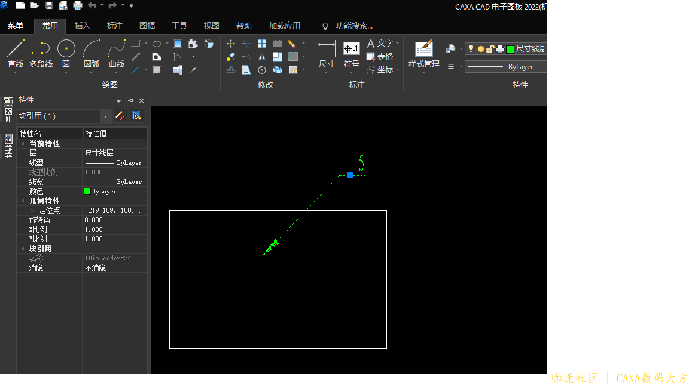Click the 文字 text button
The image size is (689, 387).
[380, 43]
